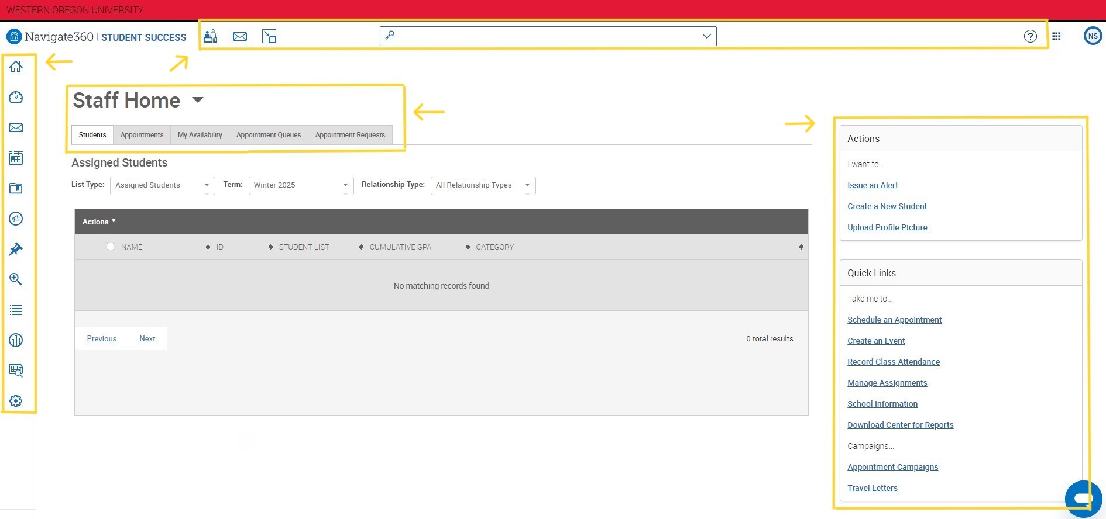1106x519 pixels.
Task: Toggle the select-all checkbox beside NAME
Action: (x=110, y=247)
